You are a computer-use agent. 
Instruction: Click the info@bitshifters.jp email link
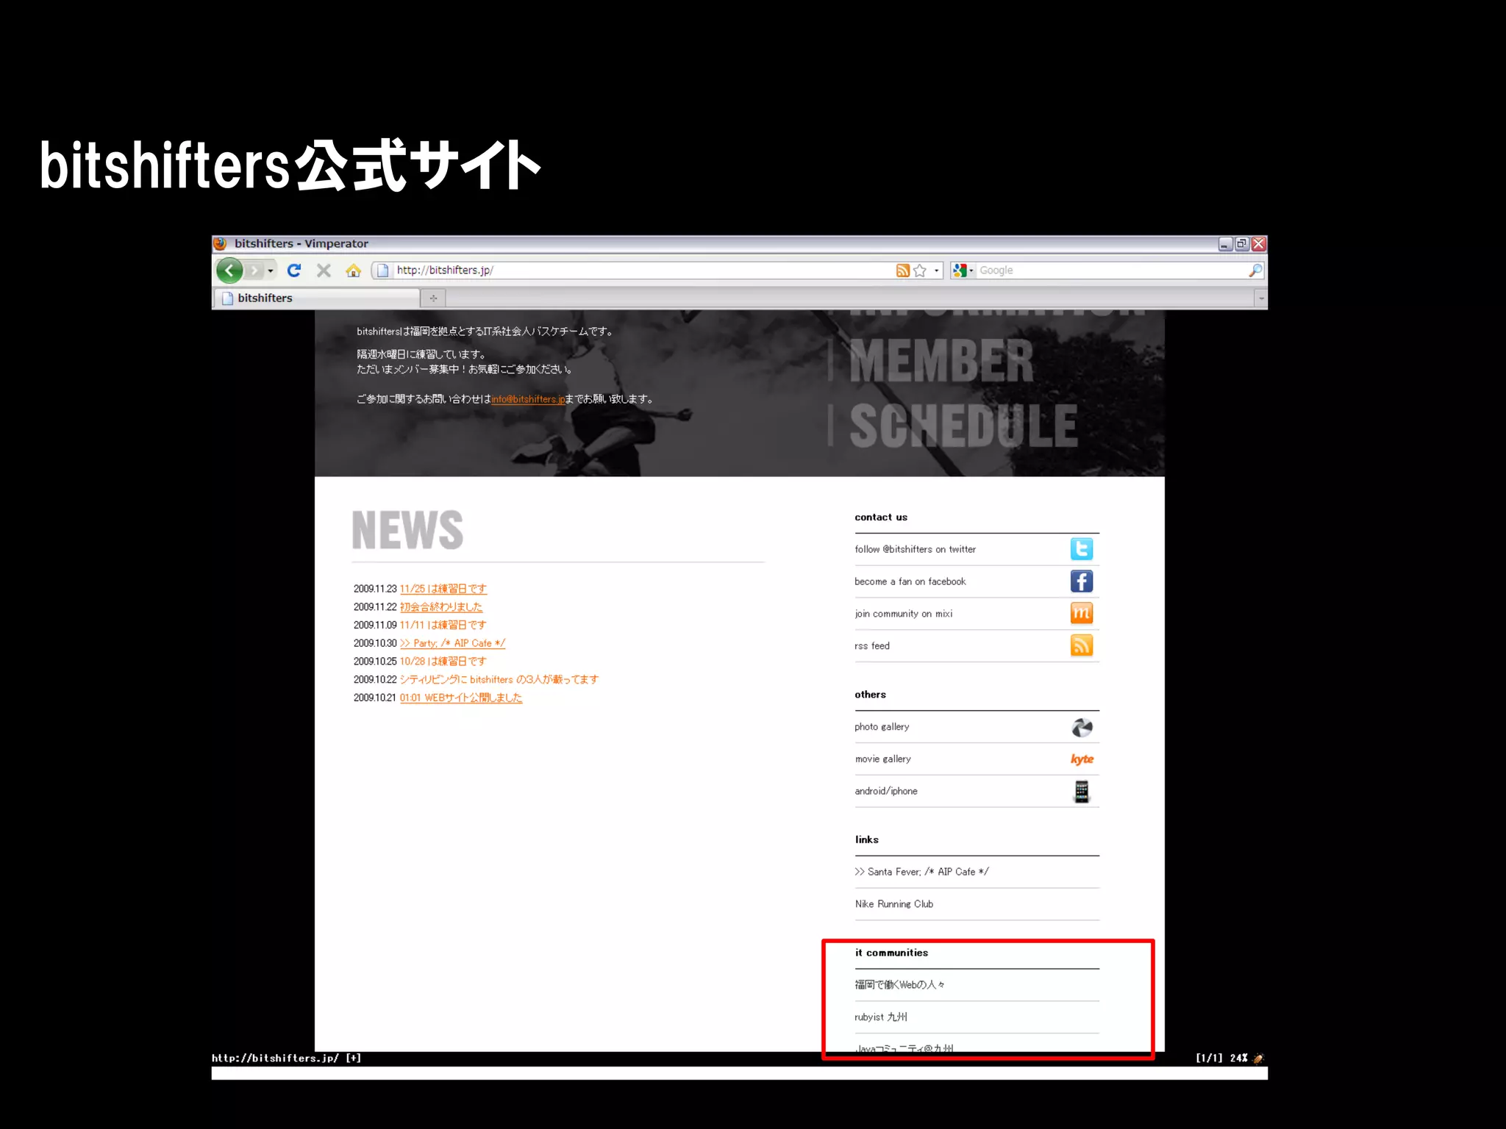click(528, 399)
